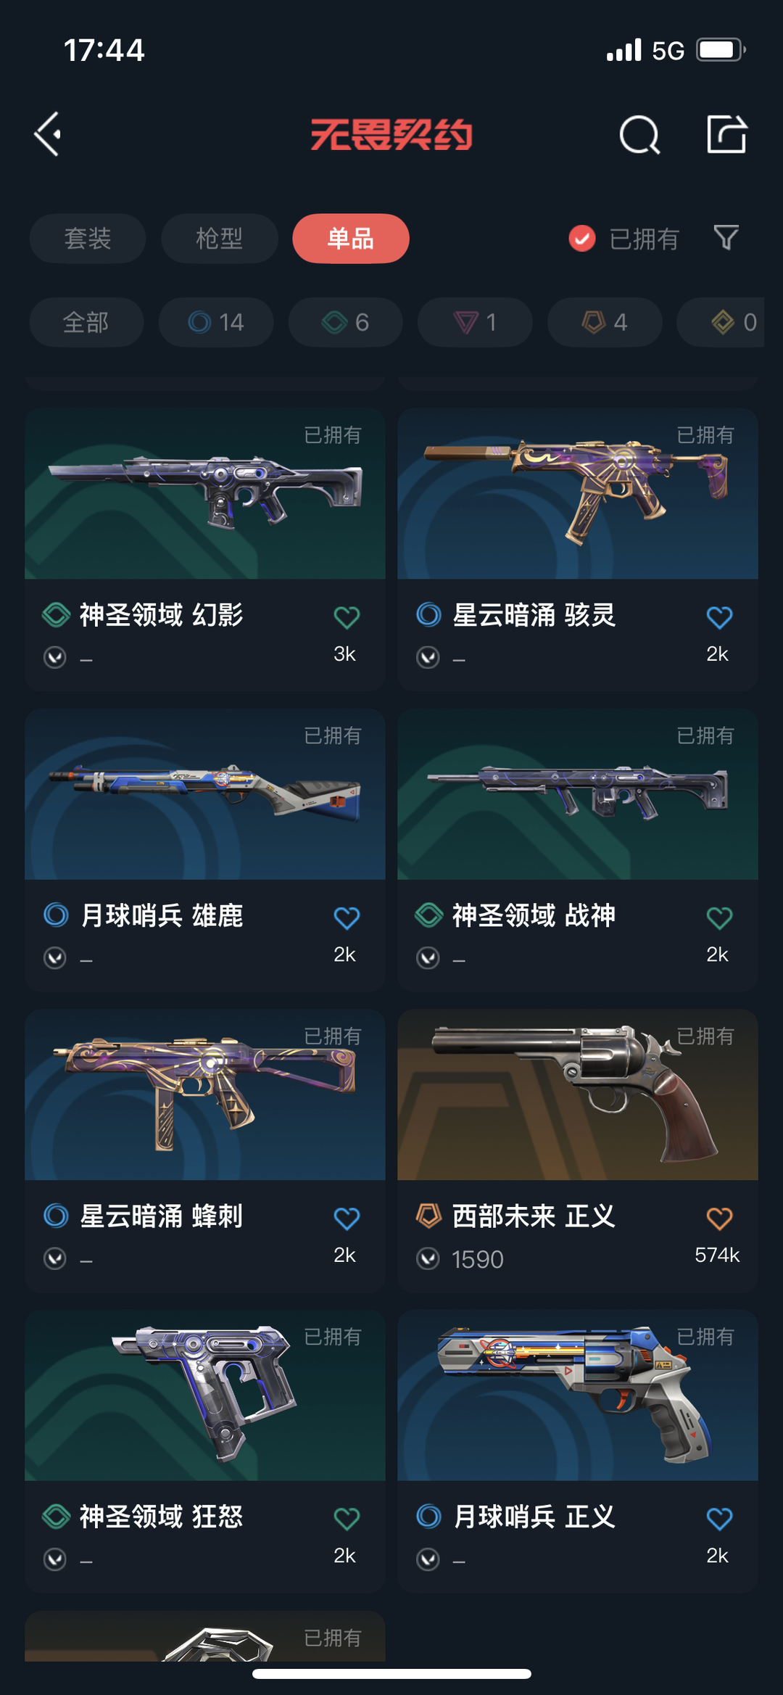Screen dimensions: 783x1695
Task: Filter by blue tier chip showing 14
Action: tap(216, 322)
